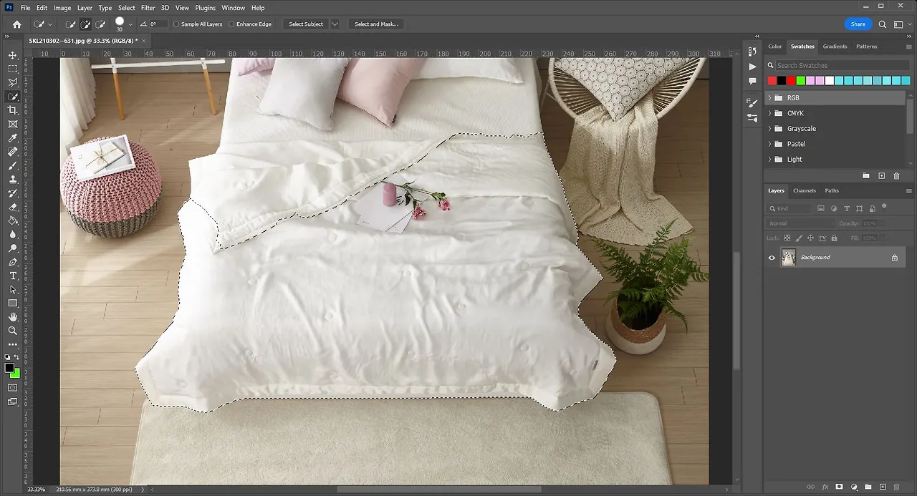The image size is (917, 496).
Task: Select the Pen tool
Action: pyautogui.click(x=13, y=262)
